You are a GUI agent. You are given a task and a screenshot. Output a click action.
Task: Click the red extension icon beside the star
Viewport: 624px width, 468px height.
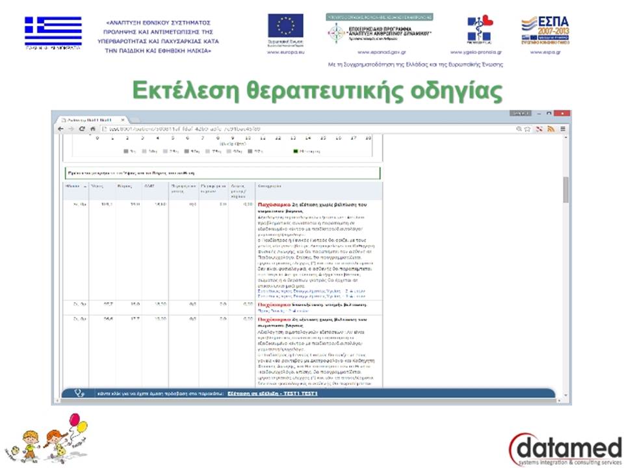539,129
